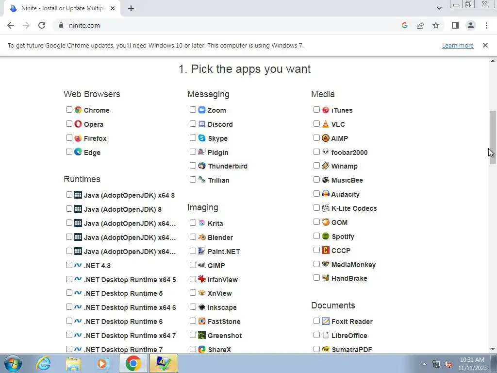Select the Ninite browser tab
The height and width of the screenshot is (373, 497).
tap(62, 8)
